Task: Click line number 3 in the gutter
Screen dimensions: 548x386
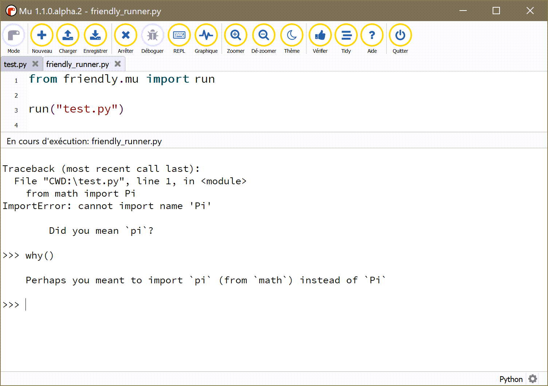Action: pyautogui.click(x=16, y=110)
